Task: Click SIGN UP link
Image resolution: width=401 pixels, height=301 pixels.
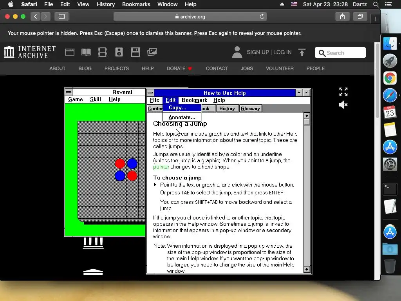Action: (258, 52)
